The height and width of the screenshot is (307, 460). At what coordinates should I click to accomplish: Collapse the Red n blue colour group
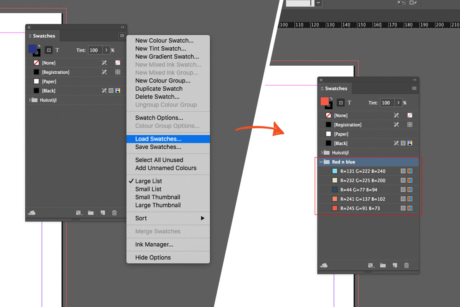(321, 162)
